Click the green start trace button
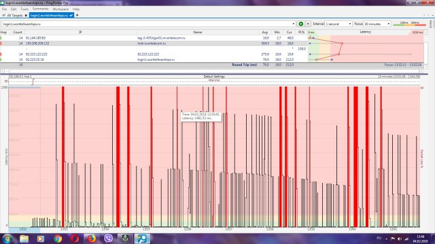435x244 pixels. pyautogui.click(x=300, y=24)
